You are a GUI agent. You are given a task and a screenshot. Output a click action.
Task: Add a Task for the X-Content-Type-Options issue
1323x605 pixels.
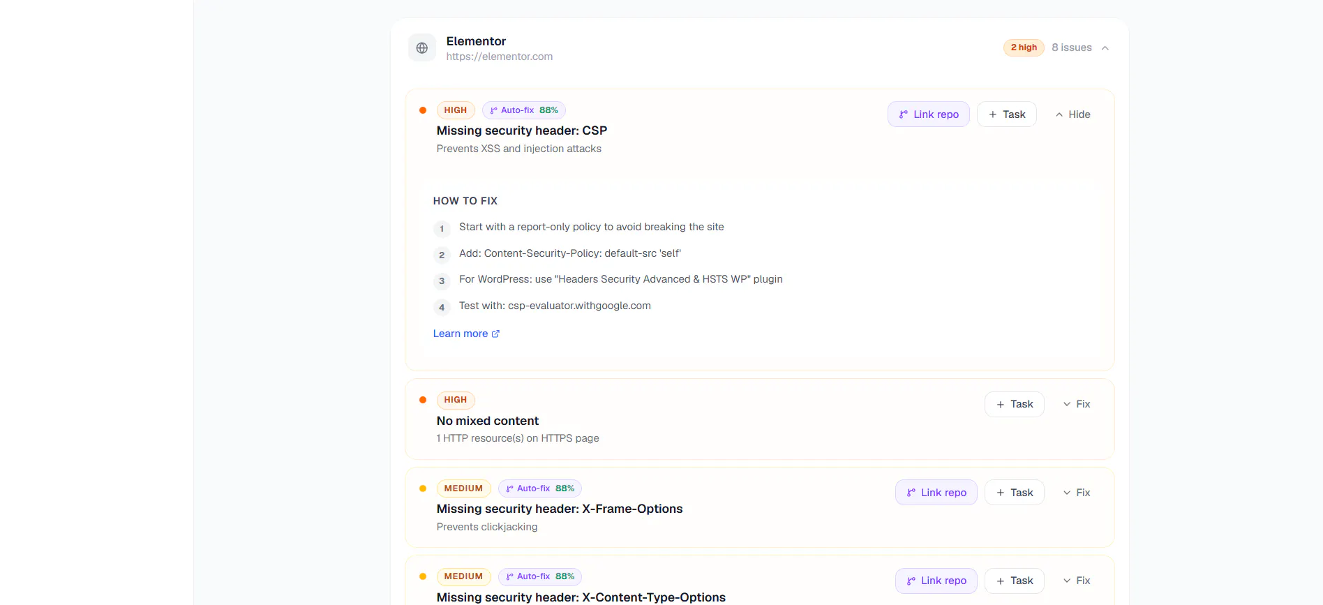coord(1015,581)
